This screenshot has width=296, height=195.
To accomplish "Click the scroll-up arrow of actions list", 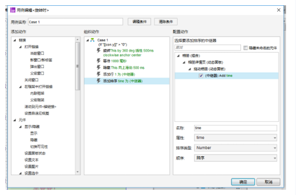I will coord(78,39).
